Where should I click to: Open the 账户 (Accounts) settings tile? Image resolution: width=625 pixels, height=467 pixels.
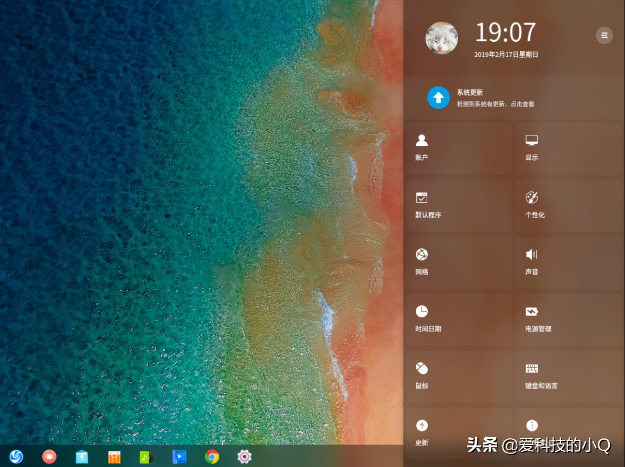click(458, 148)
